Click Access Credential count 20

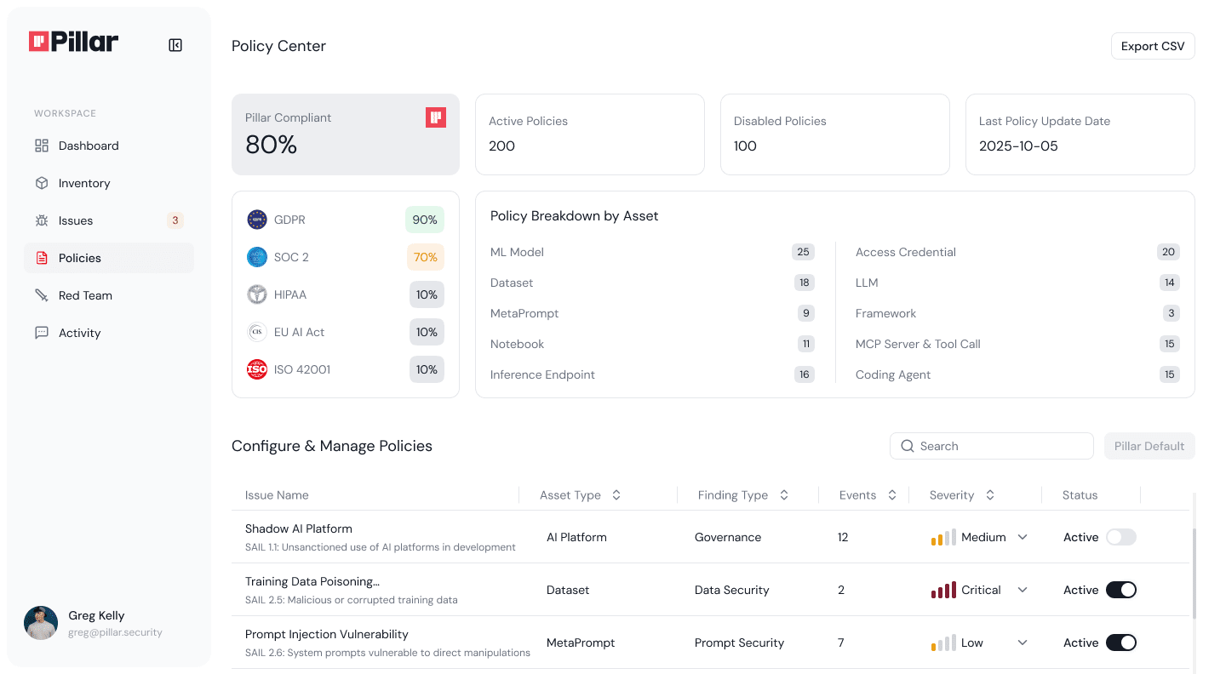[1168, 252]
